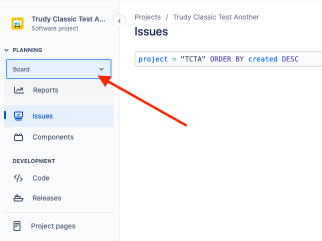Click the project avatar icon
Viewport: 322px width, 241px height.
[17, 23]
